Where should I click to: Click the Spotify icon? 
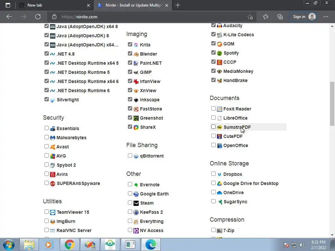(x=220, y=53)
